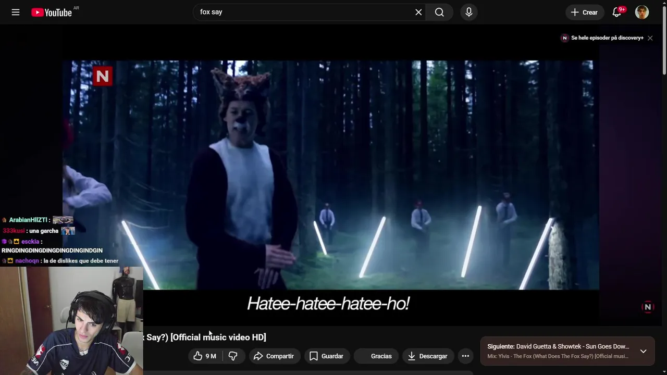Click the 'Mix: Ylvis - The Fox' subtitle
This screenshot has height=375, width=667.
click(x=558, y=356)
